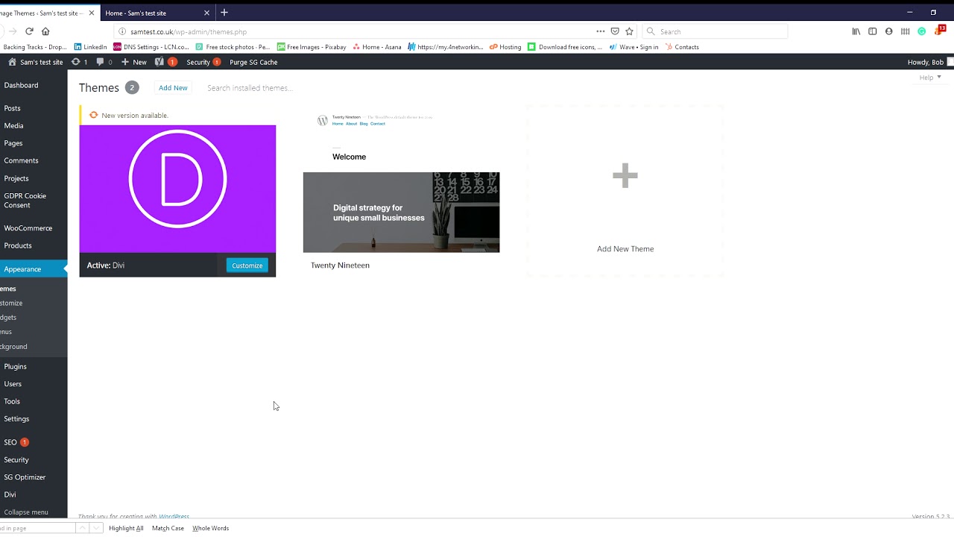Click the WordPress footer link
The width and height of the screenshot is (954, 537).
pos(174,516)
